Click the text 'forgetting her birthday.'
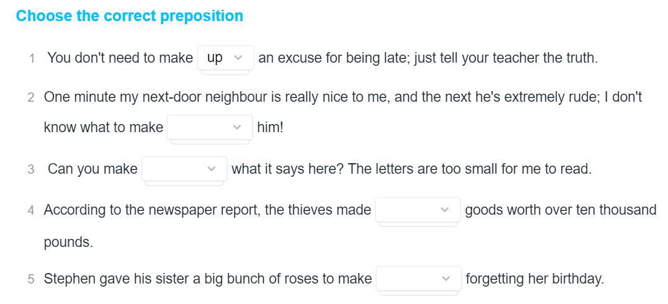 coord(535,279)
